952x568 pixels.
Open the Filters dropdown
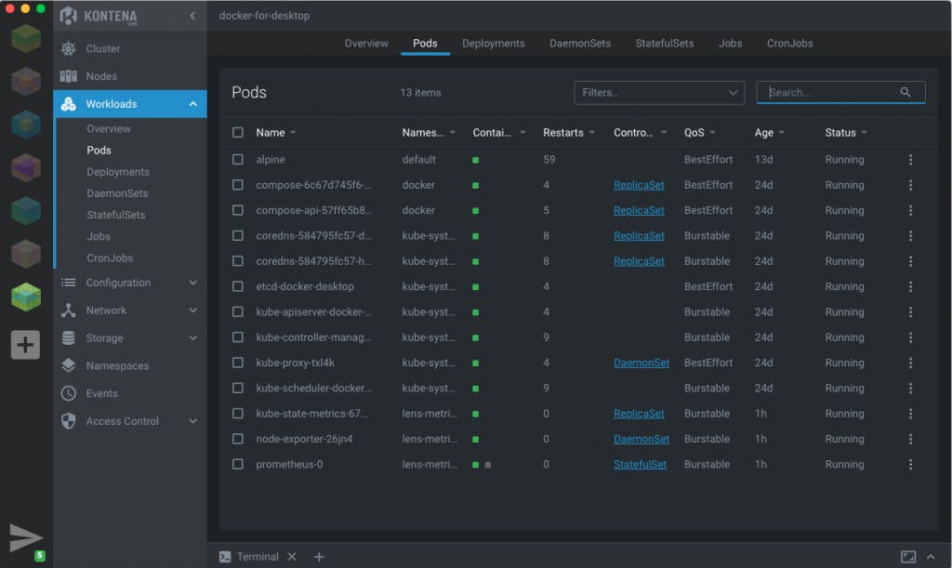point(659,92)
